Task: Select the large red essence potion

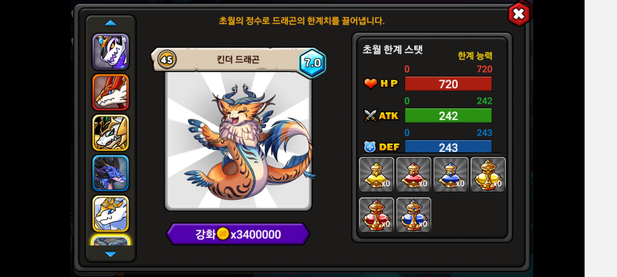Action: tap(376, 215)
